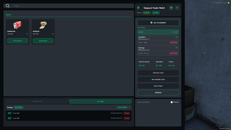Screen dimensions: 231x130
Task: Click the Total amount
Action: (x=171, y=65)
